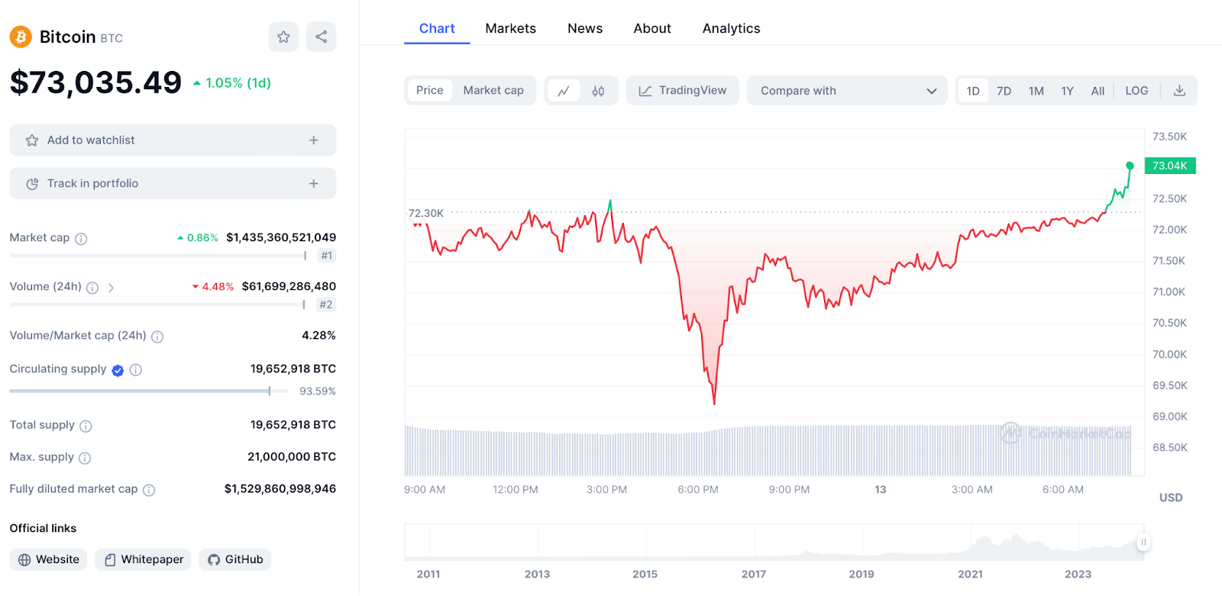1222x596 pixels.
Task: Open the share icon button
Action: click(322, 37)
